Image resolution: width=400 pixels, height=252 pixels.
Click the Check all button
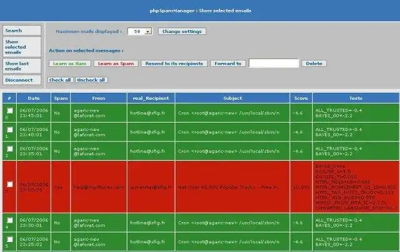click(x=61, y=80)
